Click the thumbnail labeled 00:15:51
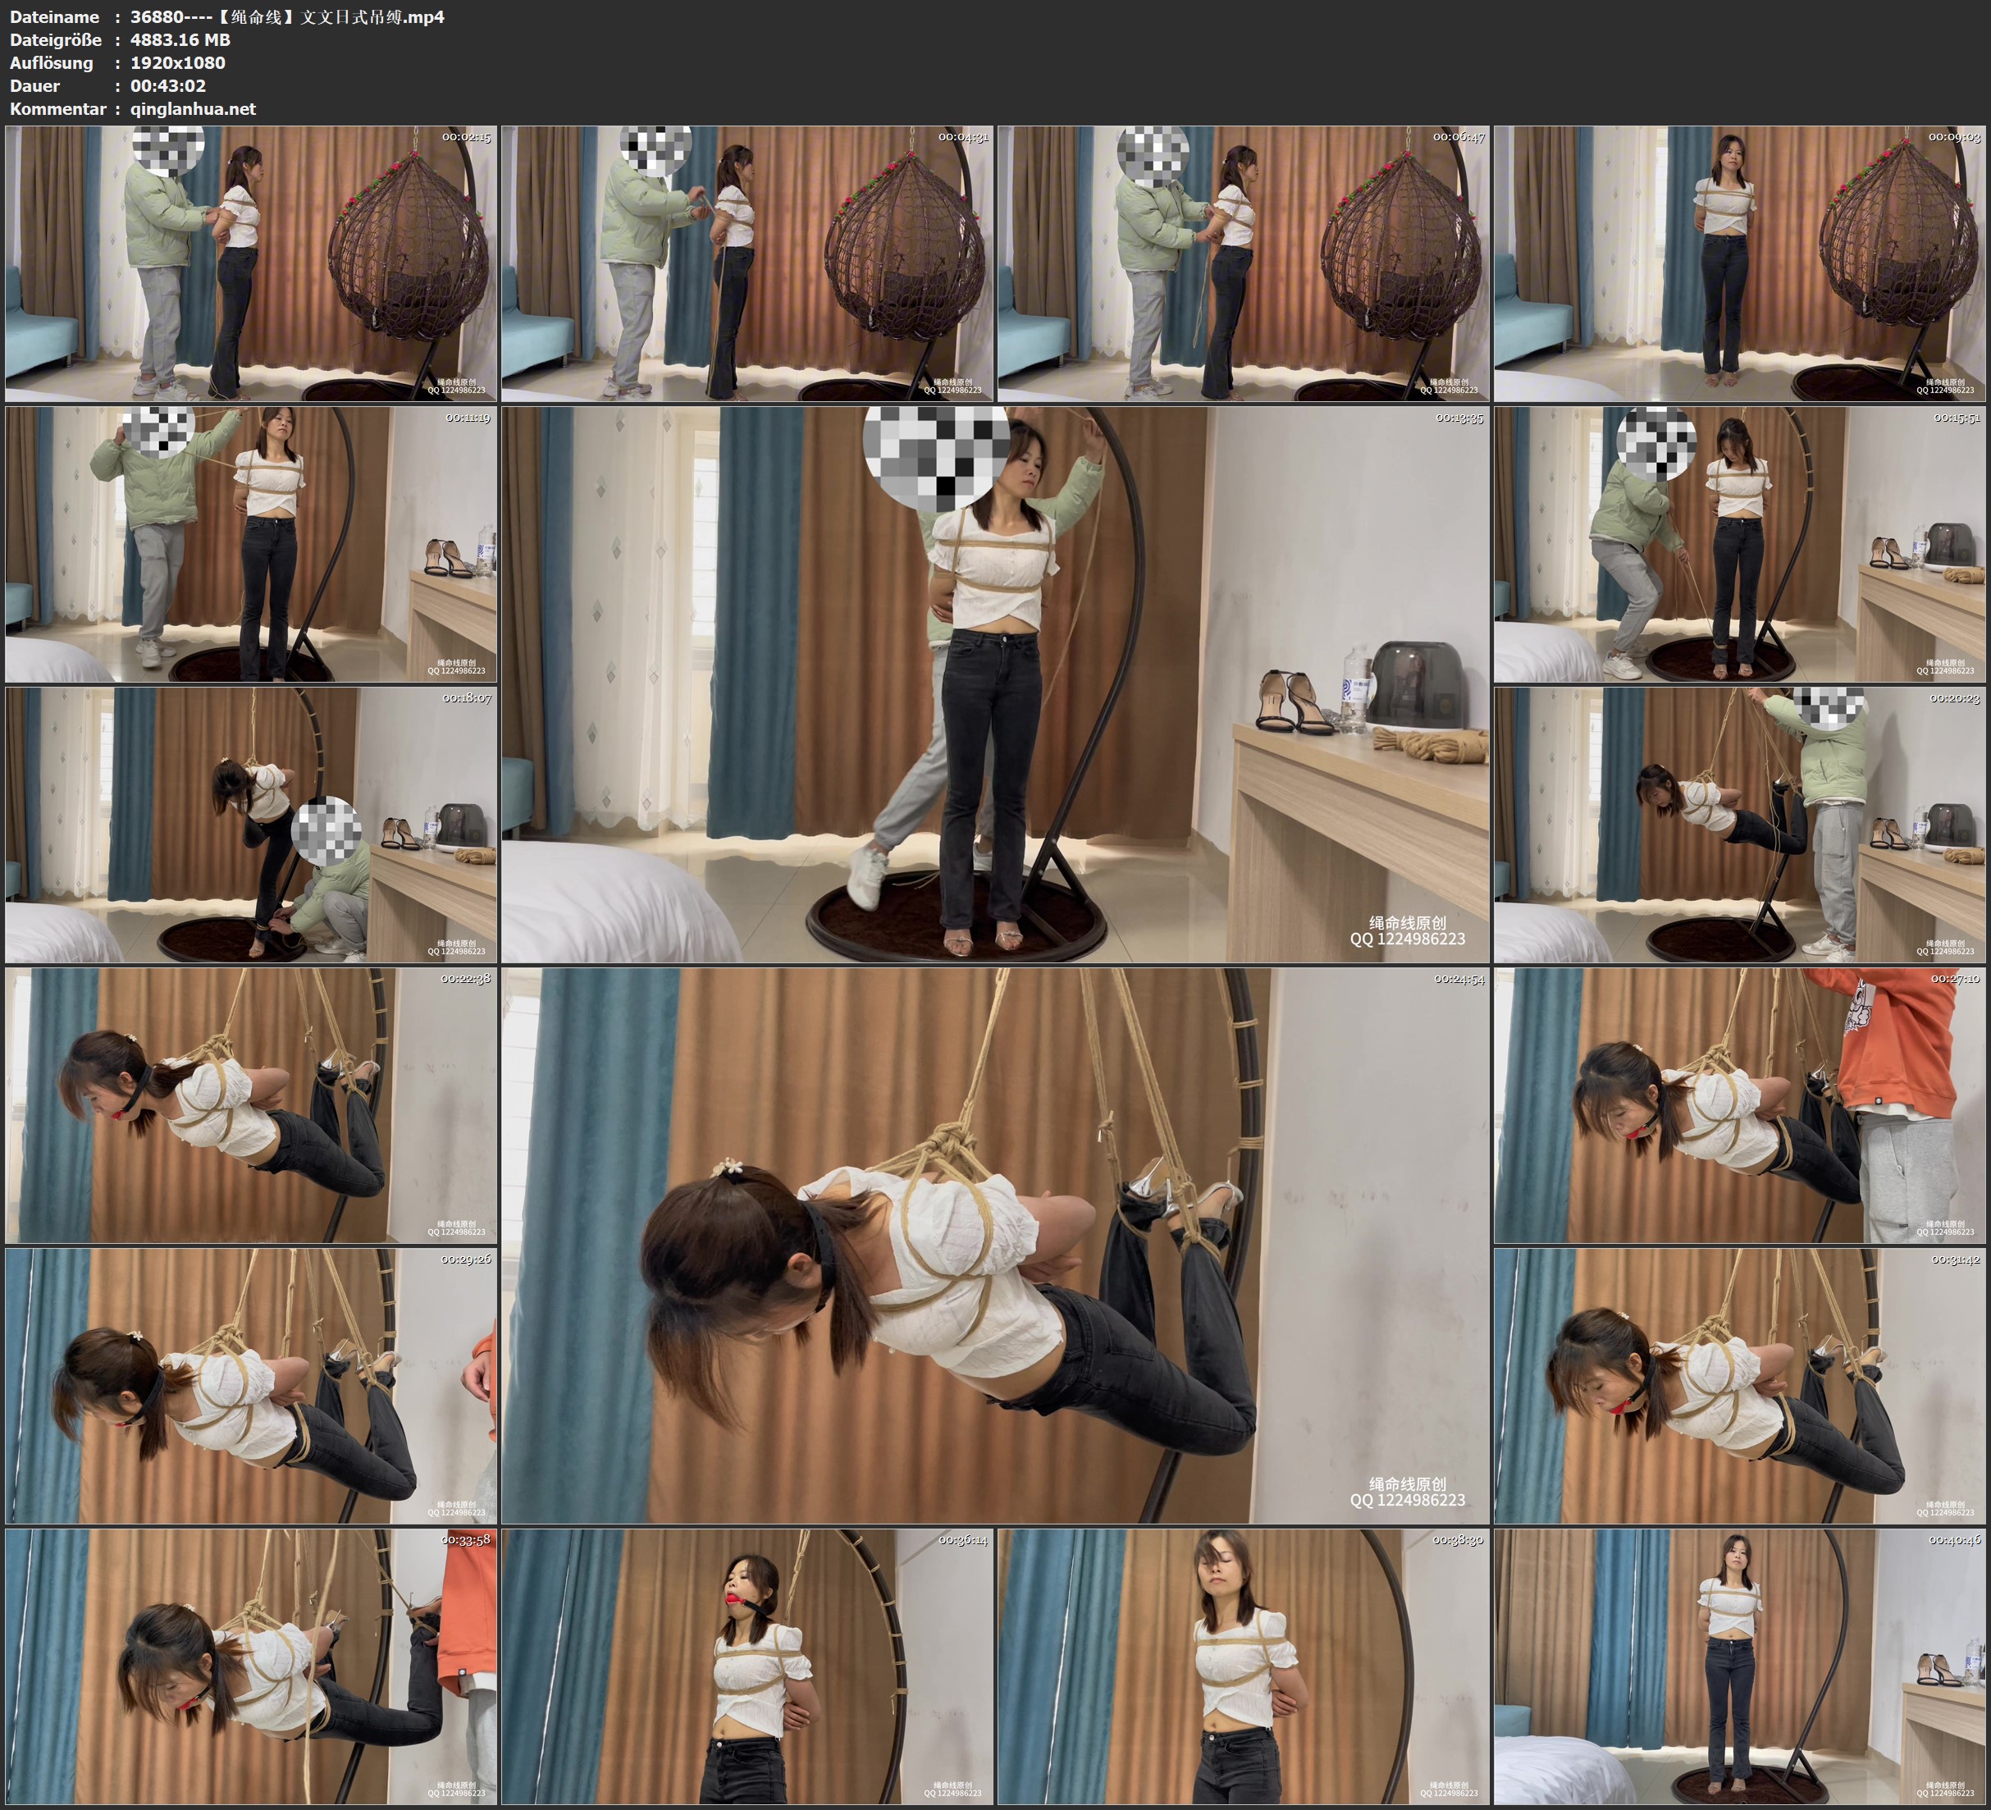 pos(1740,544)
